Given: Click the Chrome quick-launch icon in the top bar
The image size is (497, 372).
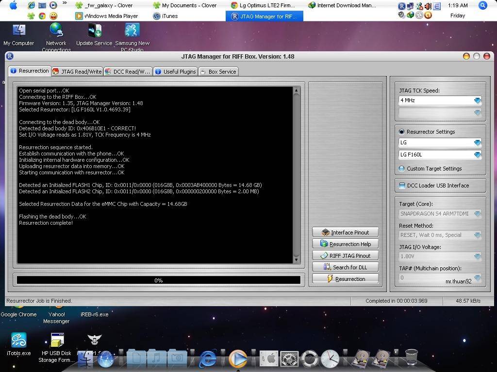Looking at the screenshot, I should coord(42,16).
